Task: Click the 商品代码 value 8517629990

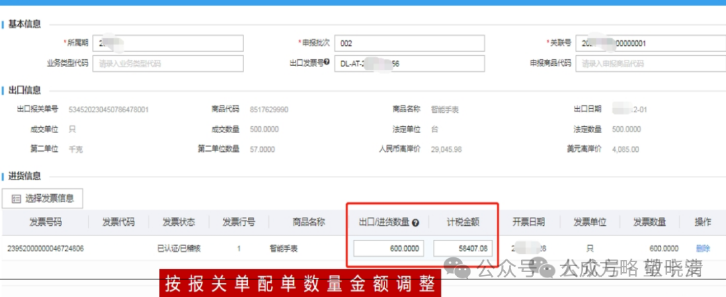Action: [x=268, y=110]
